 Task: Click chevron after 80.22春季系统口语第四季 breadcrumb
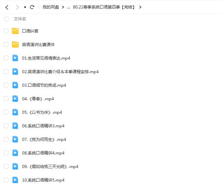(140, 7)
